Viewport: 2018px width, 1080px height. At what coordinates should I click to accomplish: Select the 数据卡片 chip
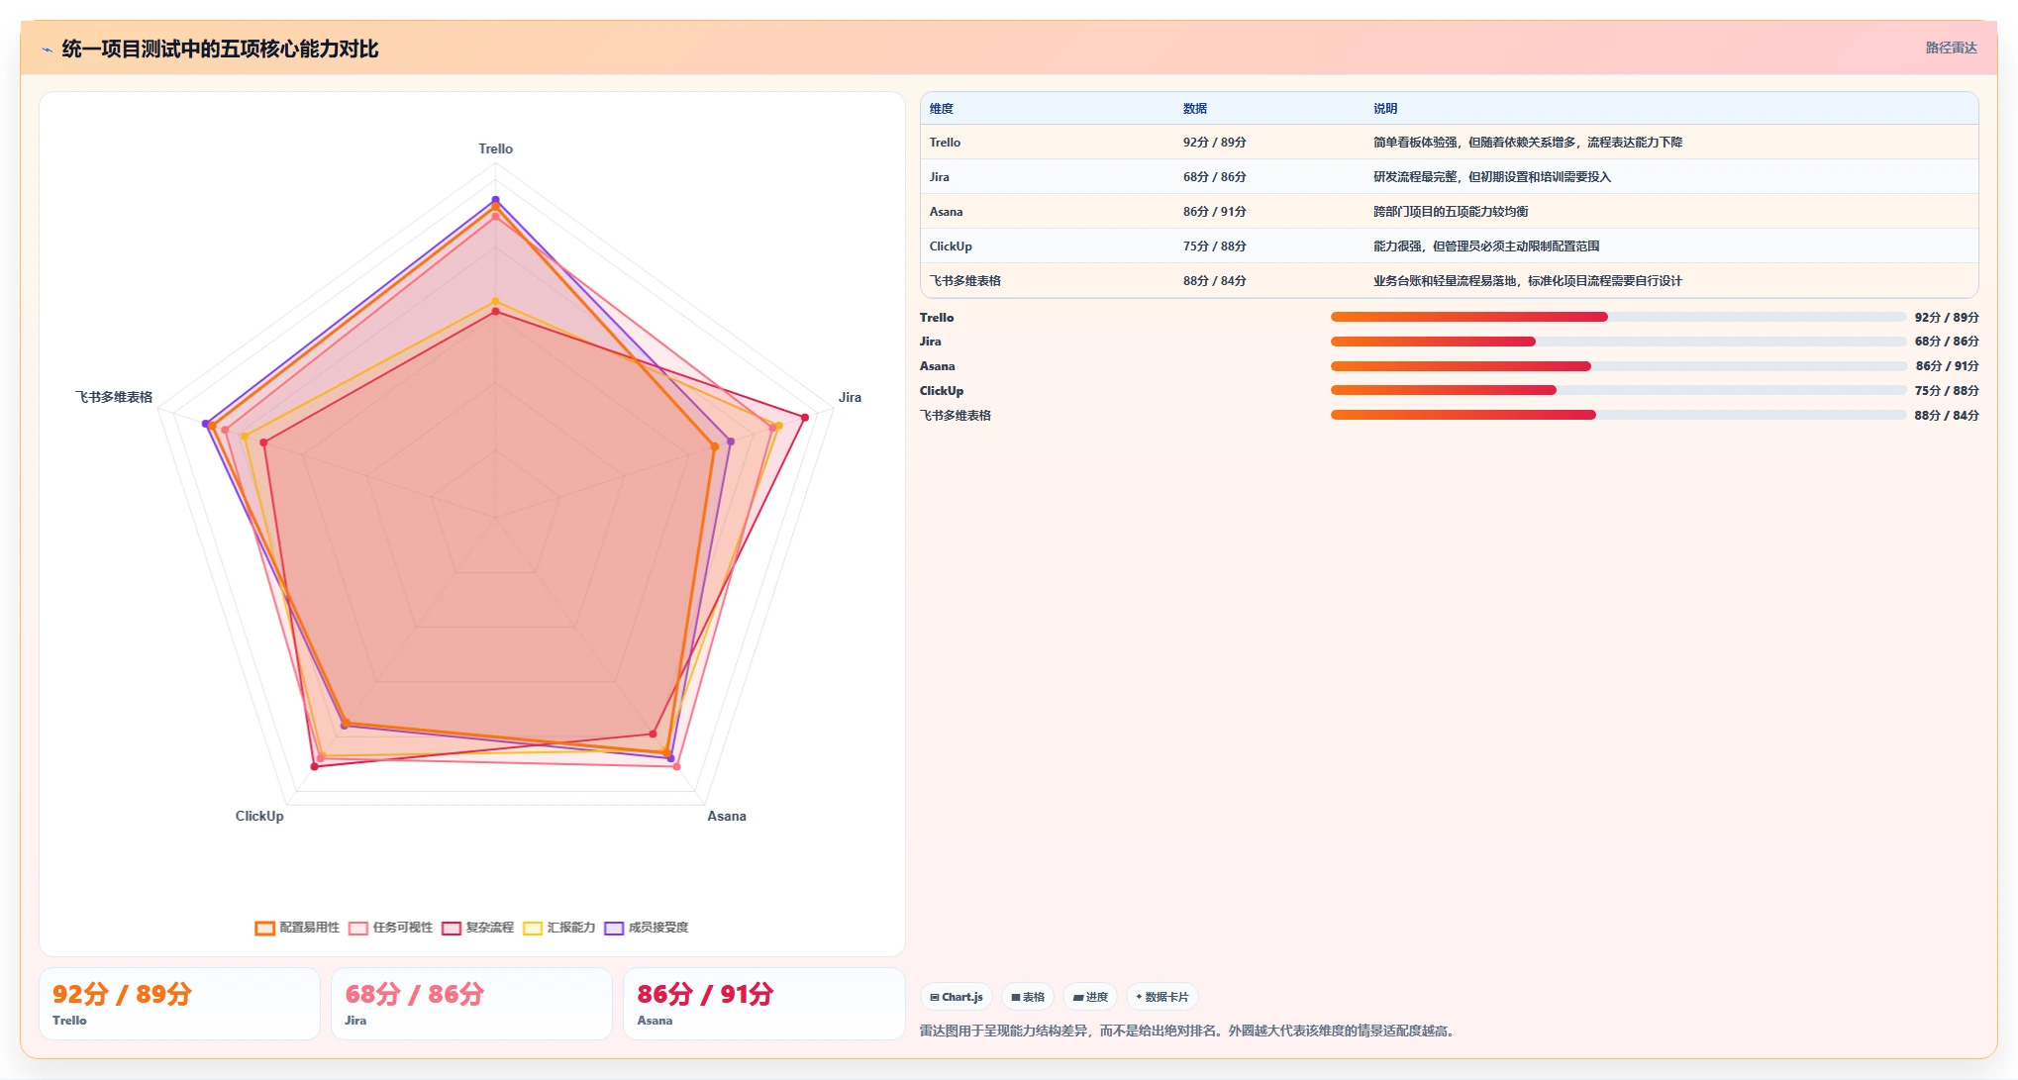(x=1162, y=997)
